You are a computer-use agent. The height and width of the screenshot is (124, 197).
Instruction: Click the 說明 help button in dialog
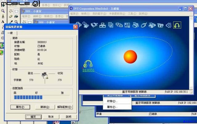(x=69, y=117)
